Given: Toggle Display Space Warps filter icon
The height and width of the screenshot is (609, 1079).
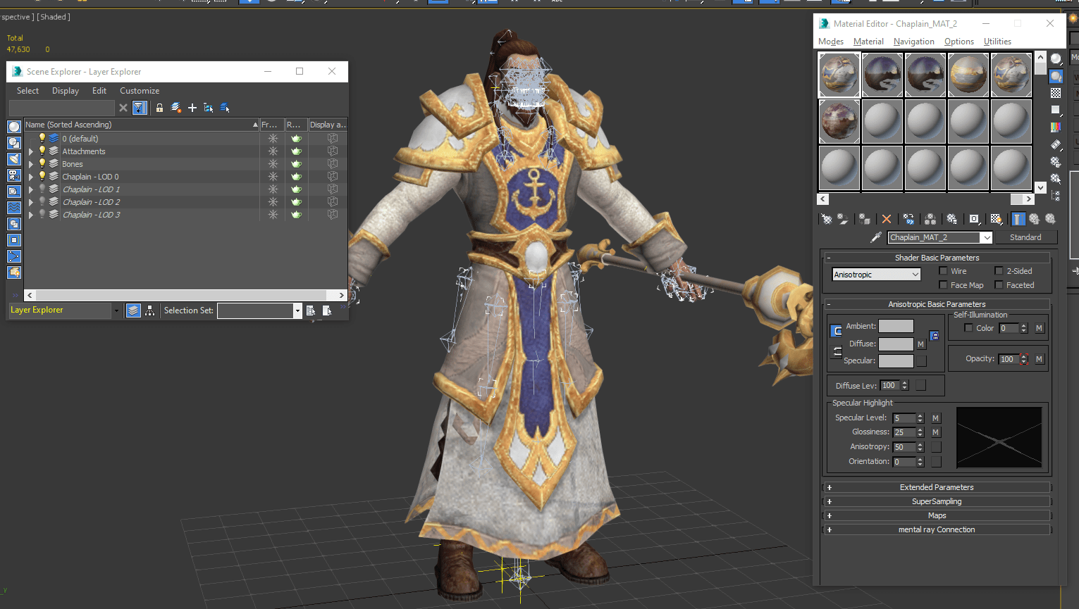Looking at the screenshot, I should [14, 208].
